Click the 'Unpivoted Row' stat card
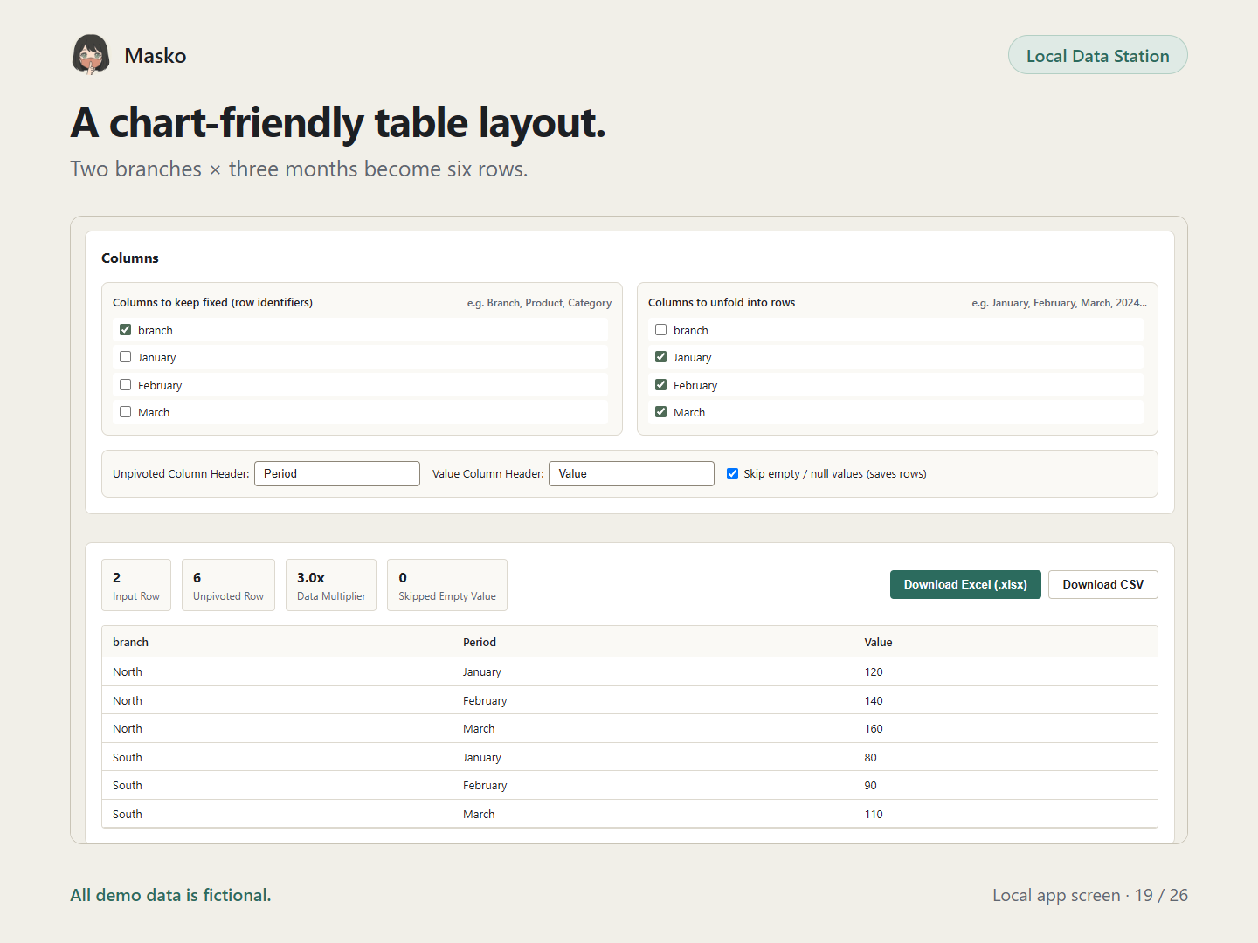 coord(228,585)
